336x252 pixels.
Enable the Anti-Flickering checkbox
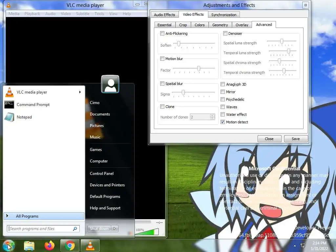pyautogui.click(x=162, y=33)
